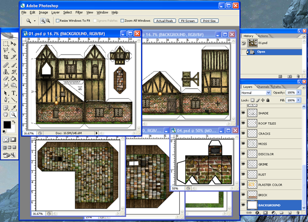
Task: Select the Brush tool
Action: pos(13,65)
